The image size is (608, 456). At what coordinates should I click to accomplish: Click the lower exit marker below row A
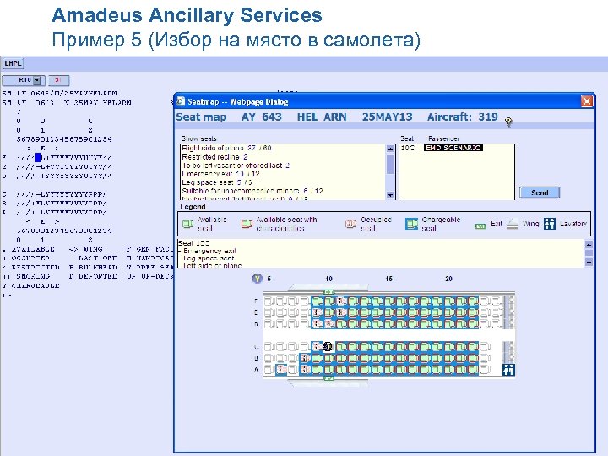point(328,377)
